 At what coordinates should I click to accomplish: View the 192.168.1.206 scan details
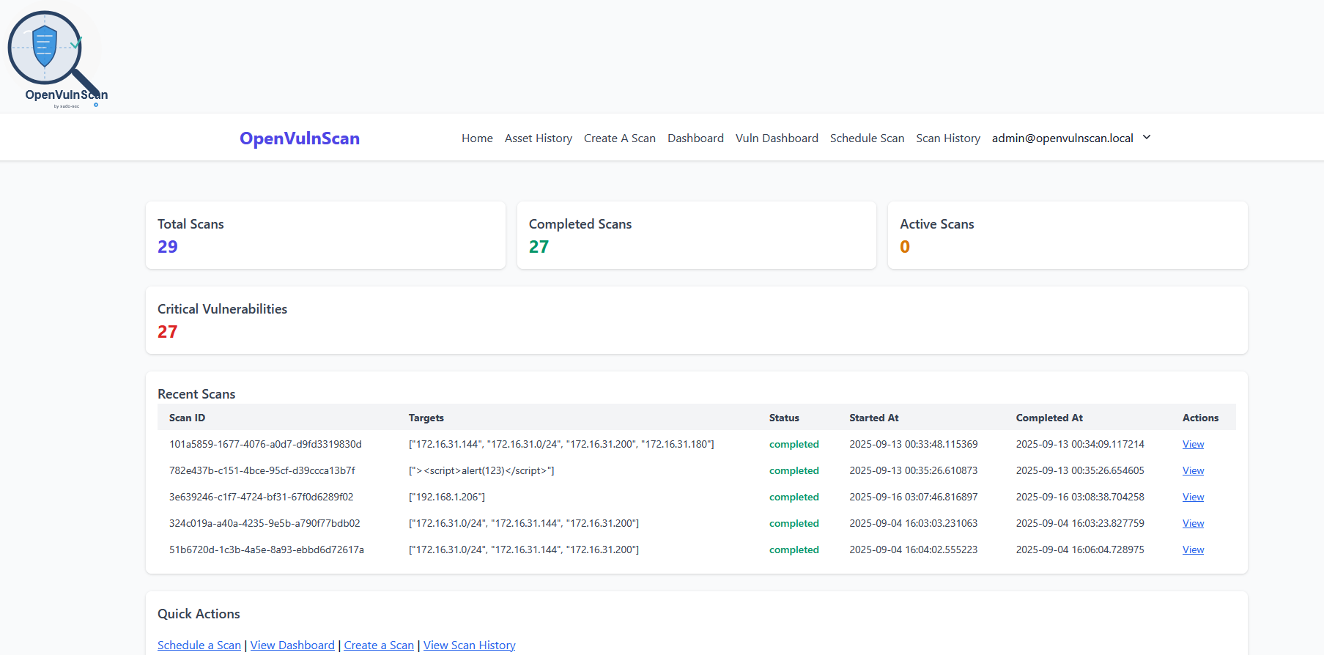click(1193, 497)
